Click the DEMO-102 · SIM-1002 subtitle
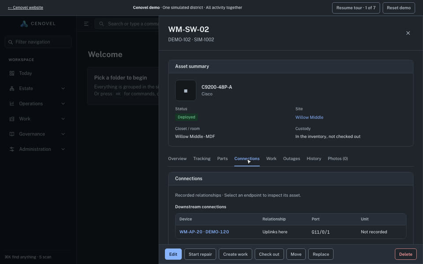The image size is (423, 264). [191, 40]
